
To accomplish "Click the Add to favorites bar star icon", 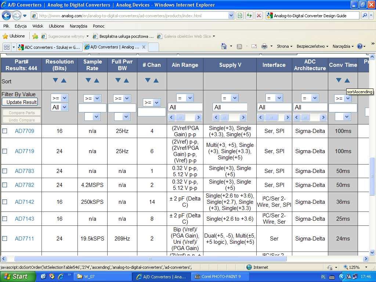I will tap(35, 36).
